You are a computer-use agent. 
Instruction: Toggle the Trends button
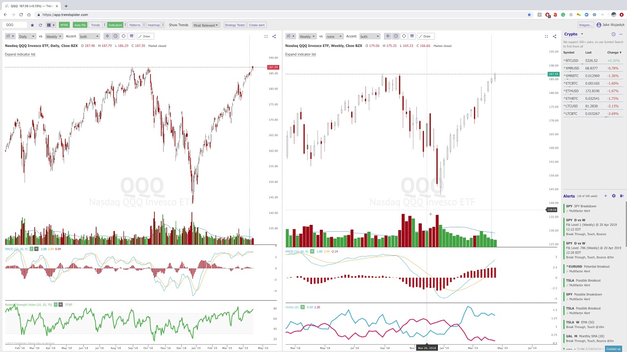click(95, 25)
